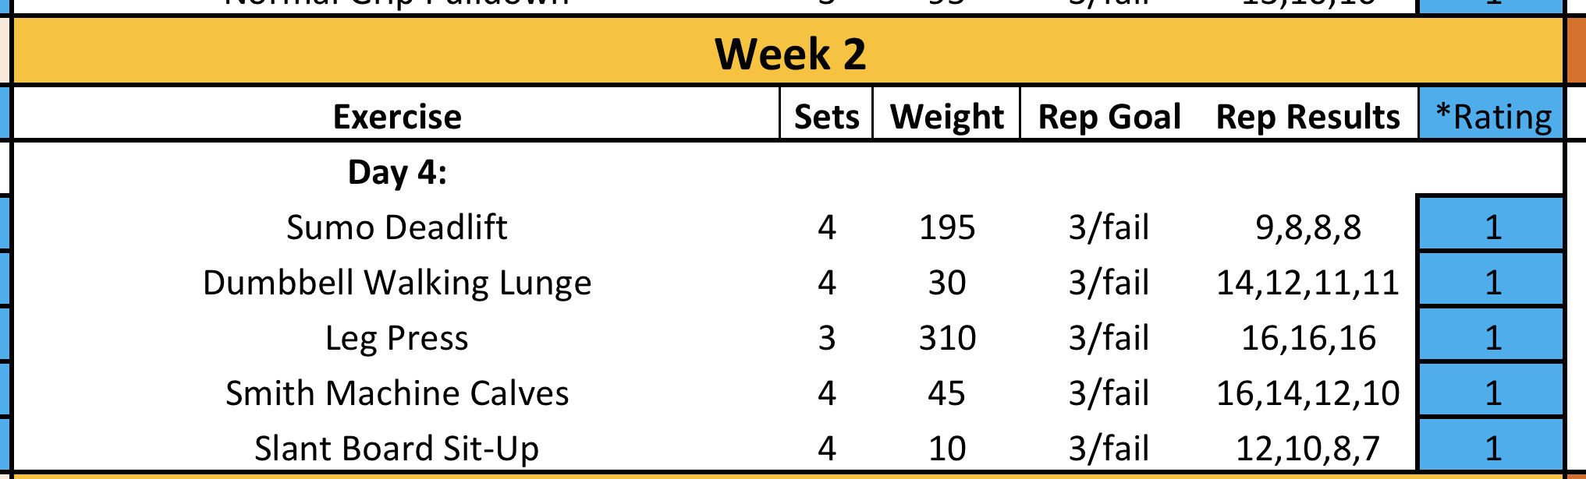Click the Sumo Deadlift rating cell
Image resolution: width=1586 pixels, height=479 pixels.
1492,227
